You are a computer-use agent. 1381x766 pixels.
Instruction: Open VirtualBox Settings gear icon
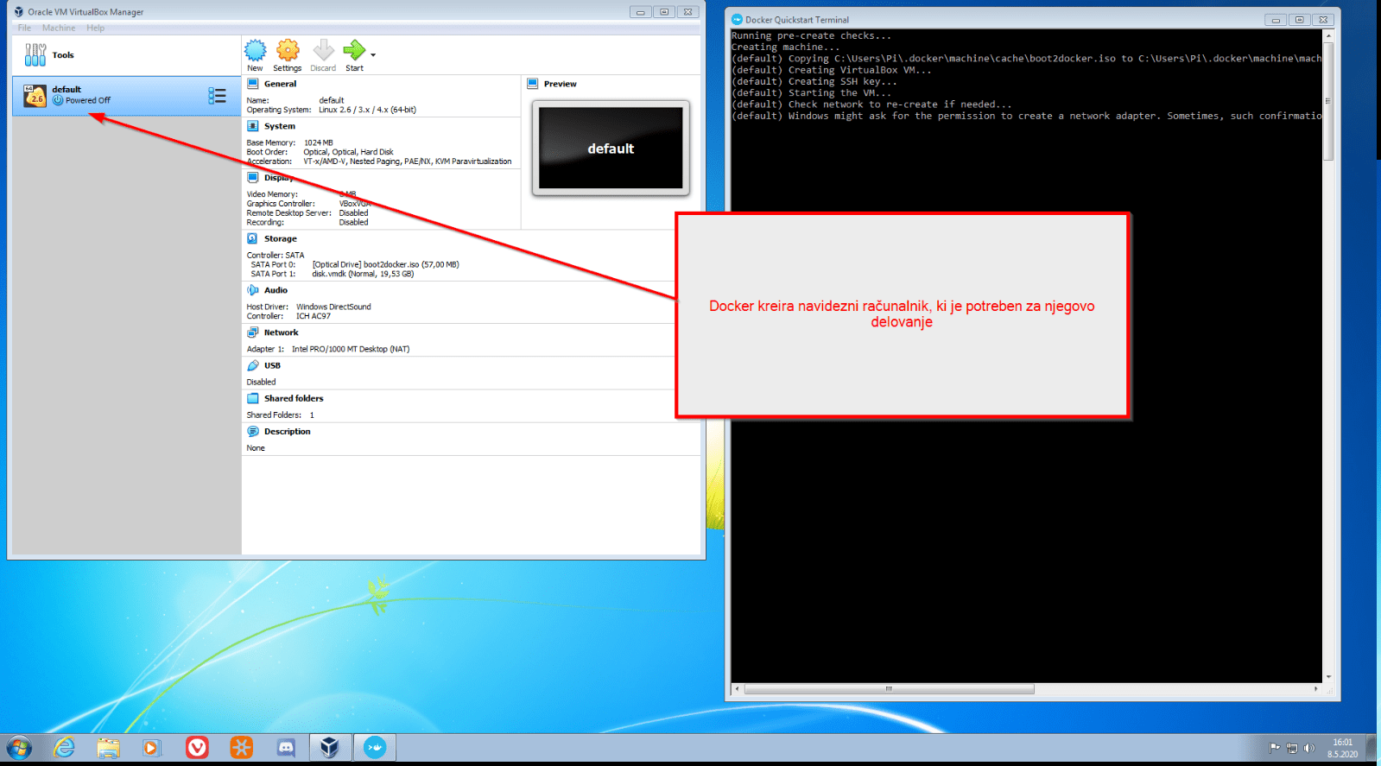pos(288,50)
